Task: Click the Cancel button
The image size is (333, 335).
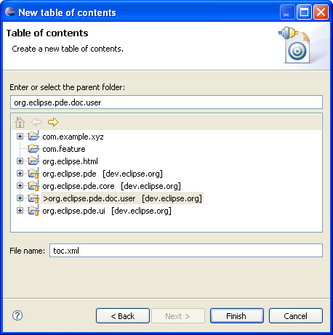Action: click(296, 316)
